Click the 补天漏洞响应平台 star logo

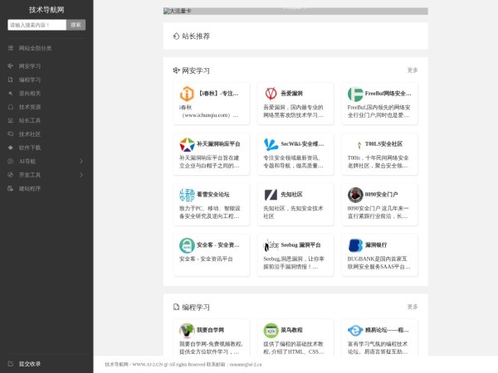tap(187, 144)
